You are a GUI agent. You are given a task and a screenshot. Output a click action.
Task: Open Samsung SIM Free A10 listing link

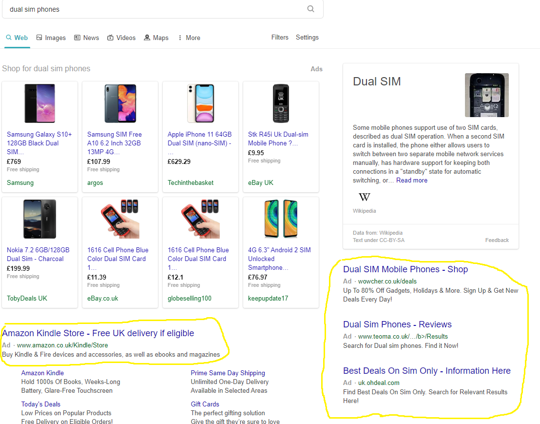coord(115,143)
